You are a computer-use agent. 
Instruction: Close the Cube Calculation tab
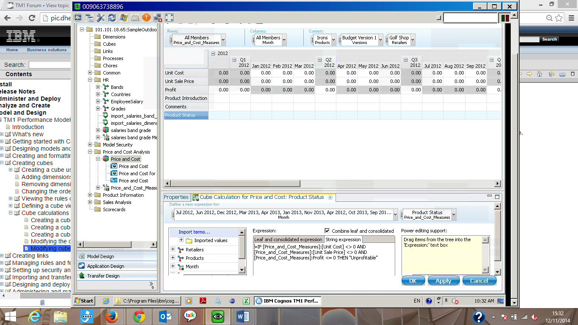click(x=330, y=197)
